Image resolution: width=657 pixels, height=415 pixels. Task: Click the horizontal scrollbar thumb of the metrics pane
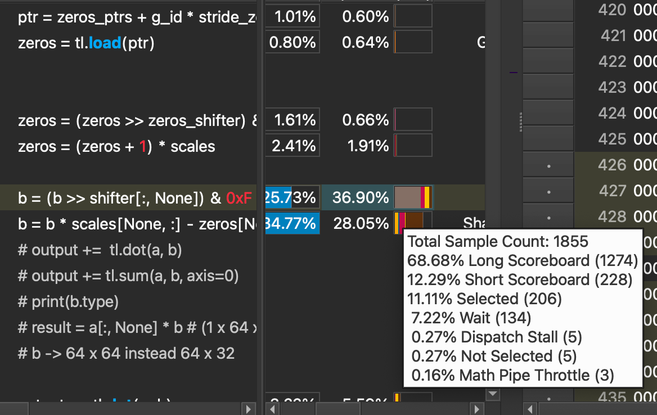pos(337,409)
